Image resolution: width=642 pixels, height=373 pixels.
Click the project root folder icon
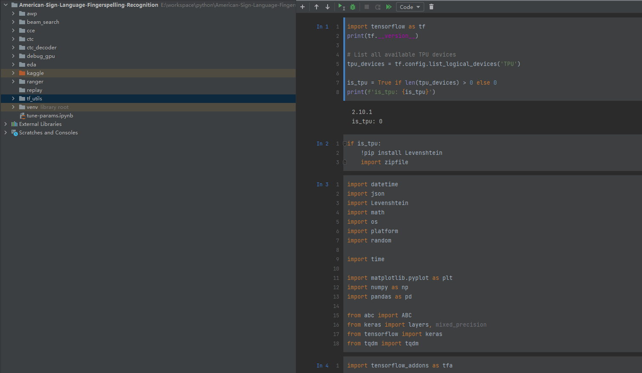point(14,5)
